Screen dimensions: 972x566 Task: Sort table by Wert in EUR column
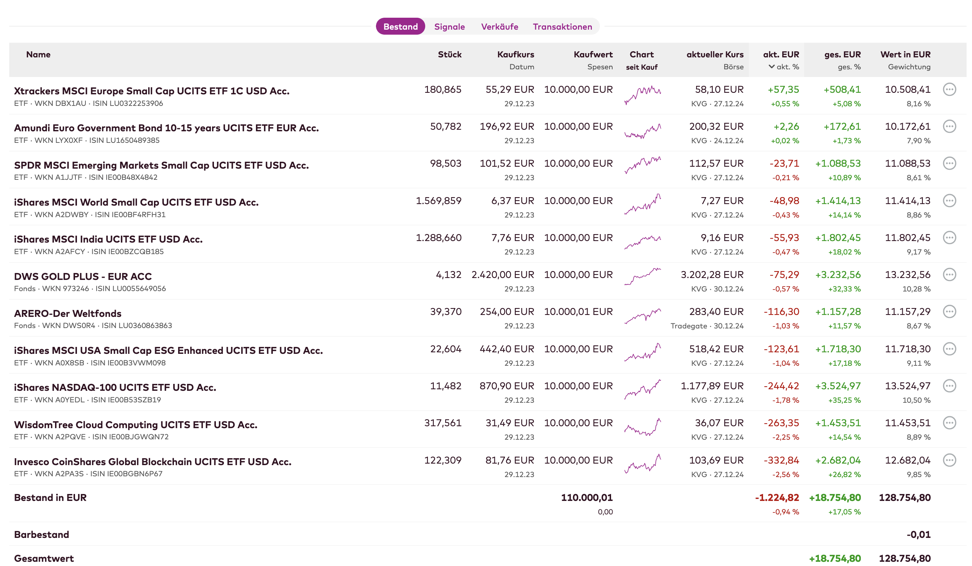(x=905, y=54)
